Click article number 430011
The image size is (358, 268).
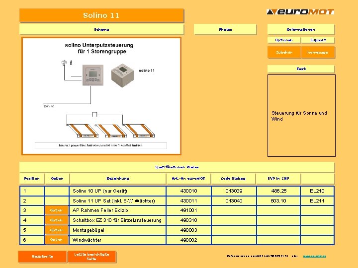[x=188, y=201]
